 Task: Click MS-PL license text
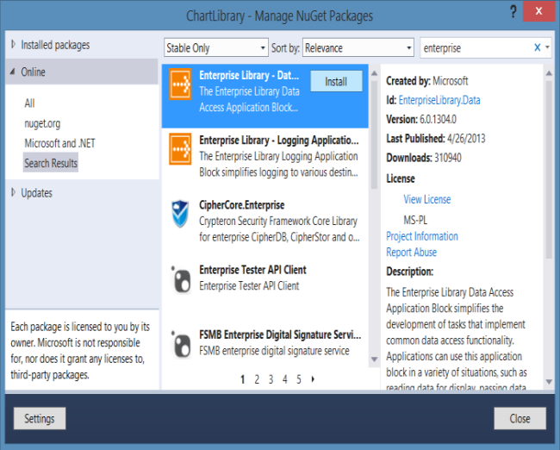tap(415, 220)
